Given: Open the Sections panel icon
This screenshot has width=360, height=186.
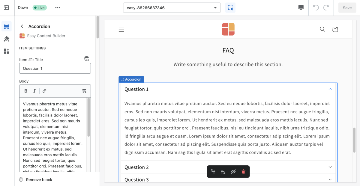Looking at the screenshot, I should pyautogui.click(x=7, y=26).
